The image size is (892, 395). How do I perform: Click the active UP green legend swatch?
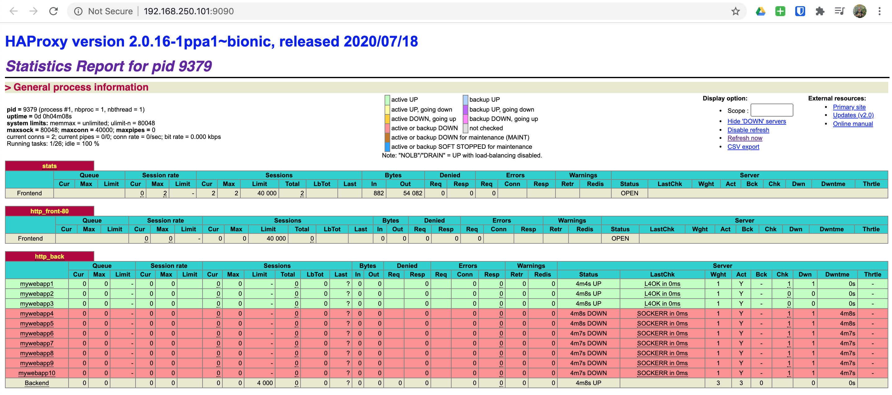[x=387, y=100]
